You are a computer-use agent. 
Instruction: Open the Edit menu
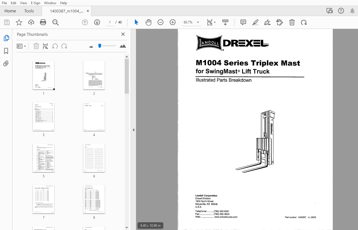click(14, 3)
